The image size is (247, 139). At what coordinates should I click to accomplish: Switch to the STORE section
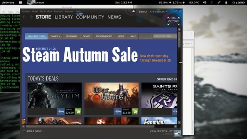(x=44, y=17)
